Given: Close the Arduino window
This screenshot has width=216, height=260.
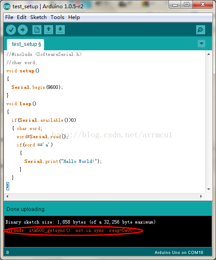Looking at the screenshot, I should click(x=203, y=5).
